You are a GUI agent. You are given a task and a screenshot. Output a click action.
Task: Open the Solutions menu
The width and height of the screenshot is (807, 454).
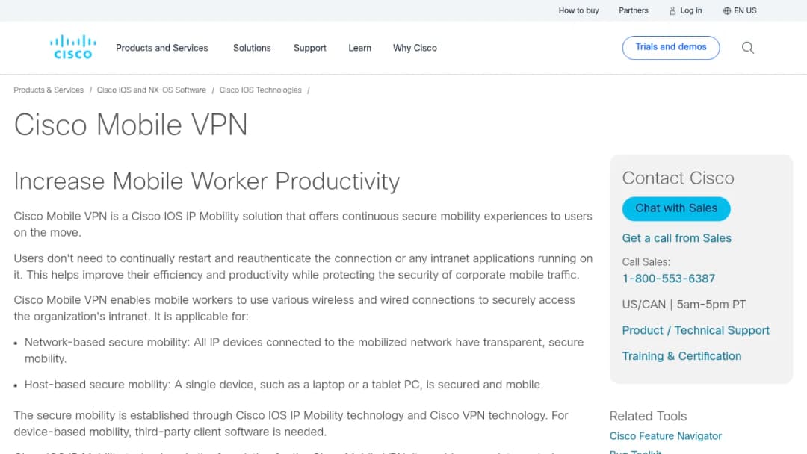pyautogui.click(x=252, y=48)
